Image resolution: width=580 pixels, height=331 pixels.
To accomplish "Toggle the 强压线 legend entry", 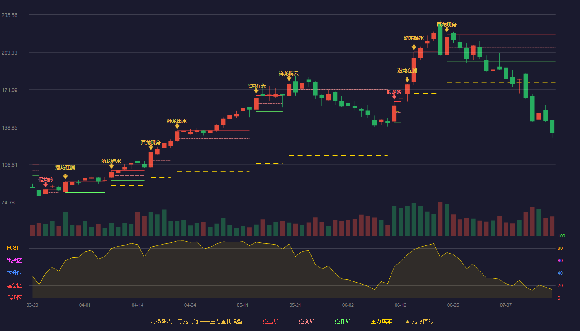I will point(267,321).
